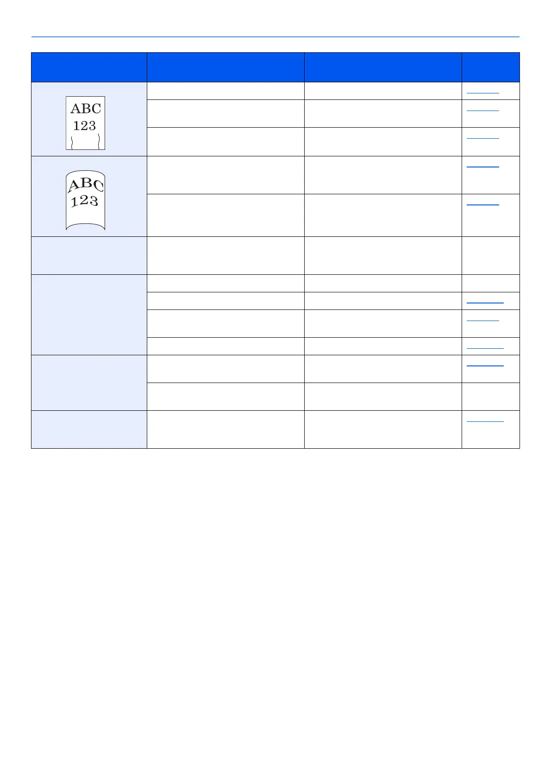Open the second underlined link from the top
The height and width of the screenshot is (779, 551).
pos(483,110)
